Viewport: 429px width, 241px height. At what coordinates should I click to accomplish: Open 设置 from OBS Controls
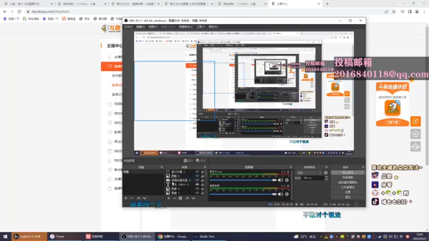click(347, 192)
